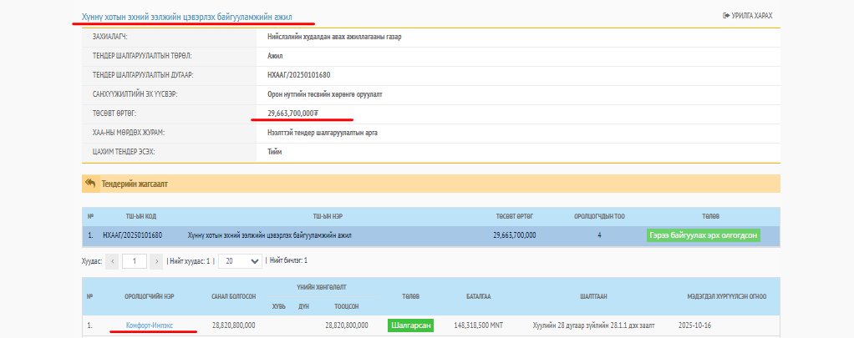Click the green Шалгарсан status badge
This screenshot has width=854, height=338.
tap(410, 325)
